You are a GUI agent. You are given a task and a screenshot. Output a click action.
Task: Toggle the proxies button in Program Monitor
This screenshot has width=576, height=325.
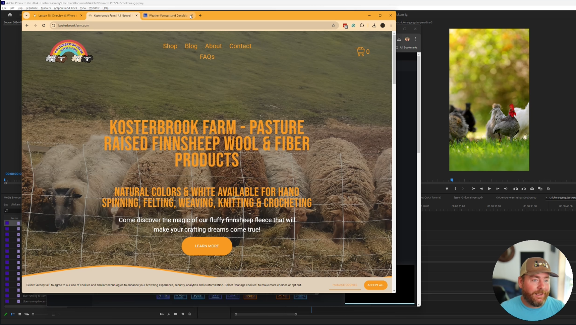tap(549, 189)
